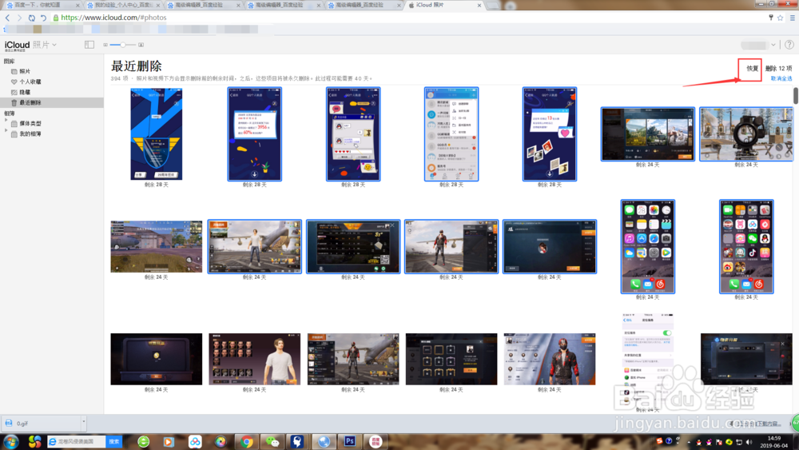Select the dark treasure chest game thumbnail
Image resolution: width=799 pixels, height=450 pixels.
(x=157, y=360)
